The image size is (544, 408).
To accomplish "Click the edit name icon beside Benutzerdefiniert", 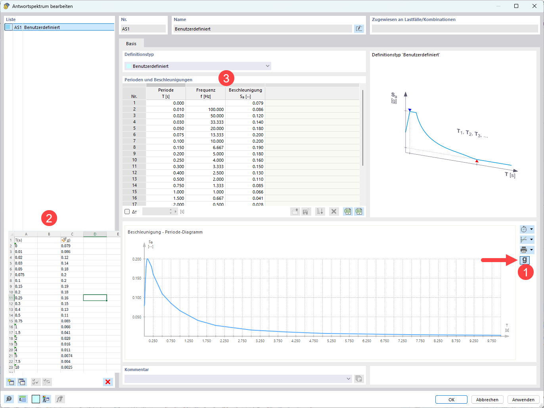I will [x=359, y=29].
